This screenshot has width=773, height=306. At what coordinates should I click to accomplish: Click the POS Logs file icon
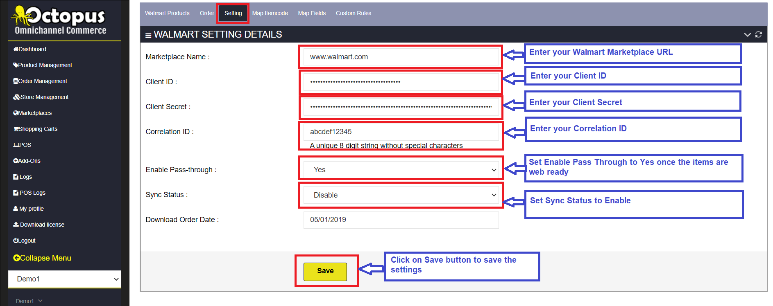click(16, 193)
